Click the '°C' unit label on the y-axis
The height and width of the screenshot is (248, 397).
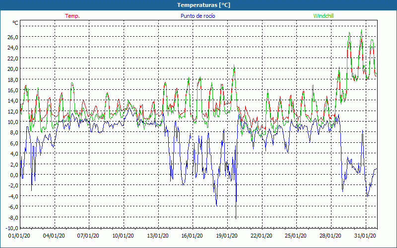15,23
